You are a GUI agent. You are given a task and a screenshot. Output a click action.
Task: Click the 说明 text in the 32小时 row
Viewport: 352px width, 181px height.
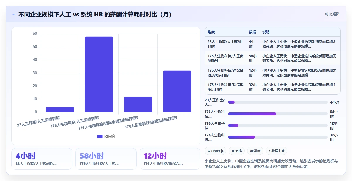click(299, 87)
